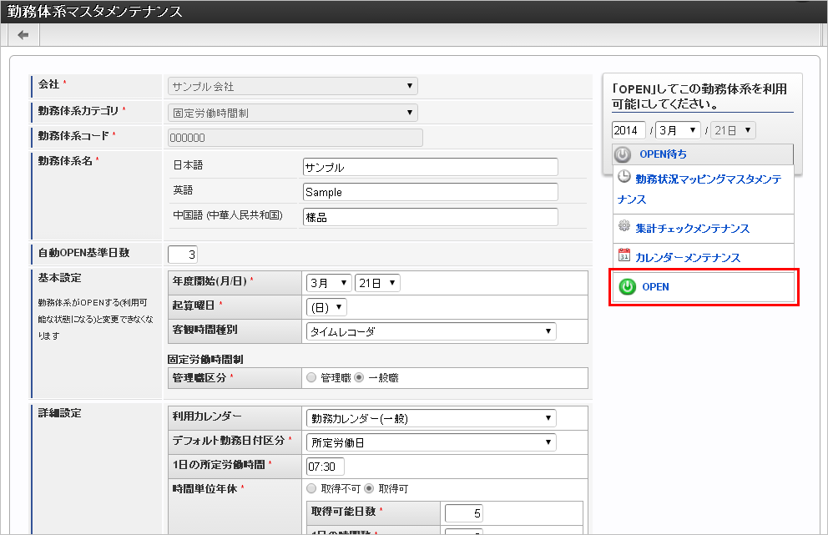Click the back arrow toolbar icon
Viewport: 828px width, 535px height.
[x=23, y=35]
